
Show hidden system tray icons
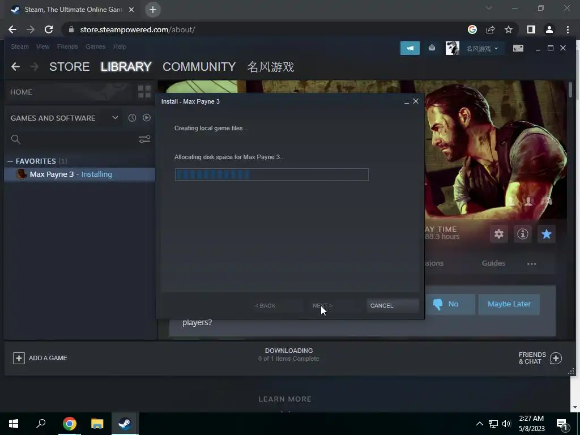(x=479, y=424)
